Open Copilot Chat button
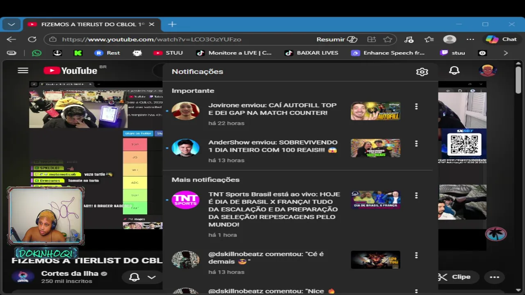The height and width of the screenshot is (295, 525). [501, 39]
